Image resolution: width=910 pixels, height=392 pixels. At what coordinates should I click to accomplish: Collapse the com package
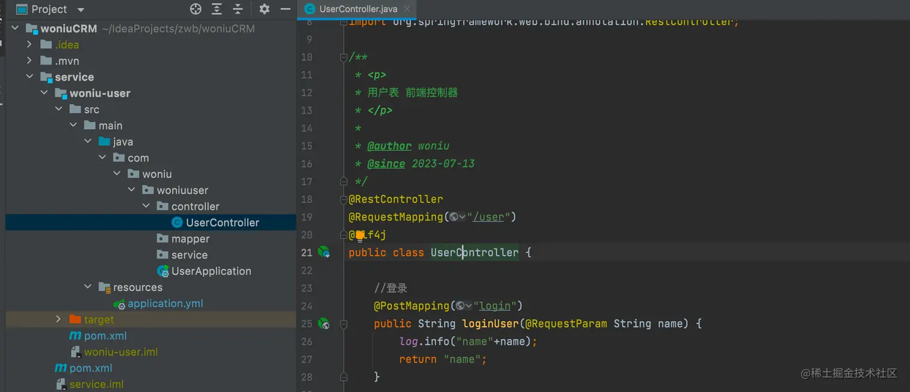click(x=102, y=158)
